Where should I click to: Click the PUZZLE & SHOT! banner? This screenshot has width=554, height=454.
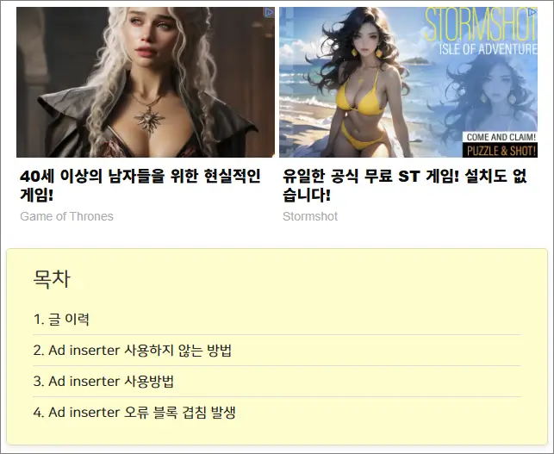(501, 151)
